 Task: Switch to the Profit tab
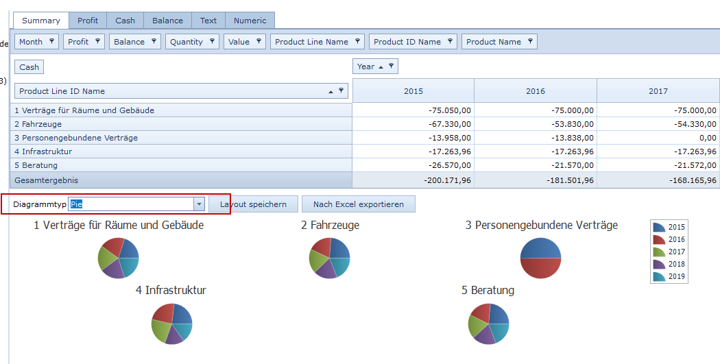[88, 21]
